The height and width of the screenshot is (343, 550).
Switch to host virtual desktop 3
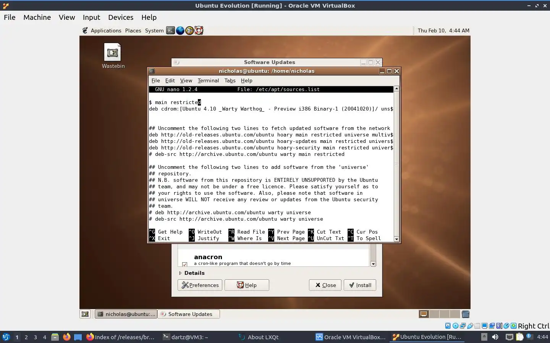(x=36, y=337)
